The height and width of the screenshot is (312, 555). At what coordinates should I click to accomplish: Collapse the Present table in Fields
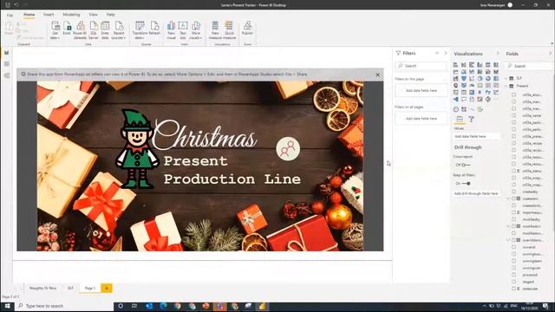pos(506,86)
